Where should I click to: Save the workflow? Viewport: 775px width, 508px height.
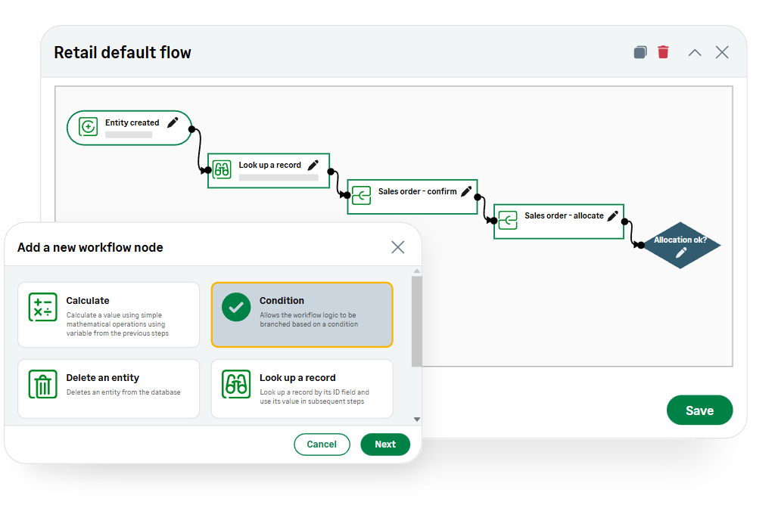point(699,410)
